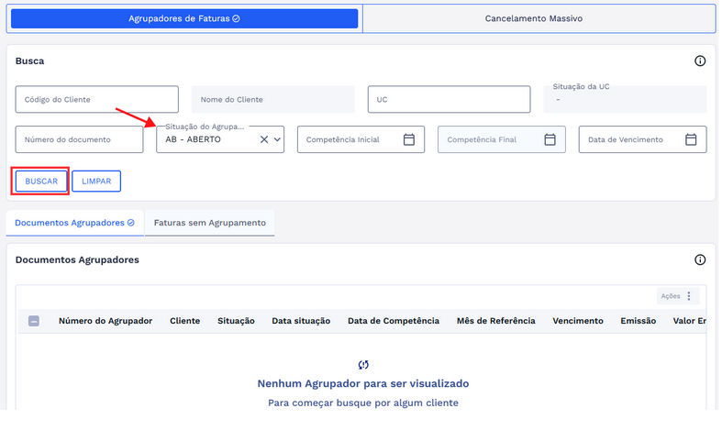Focus the UC input field

point(449,99)
